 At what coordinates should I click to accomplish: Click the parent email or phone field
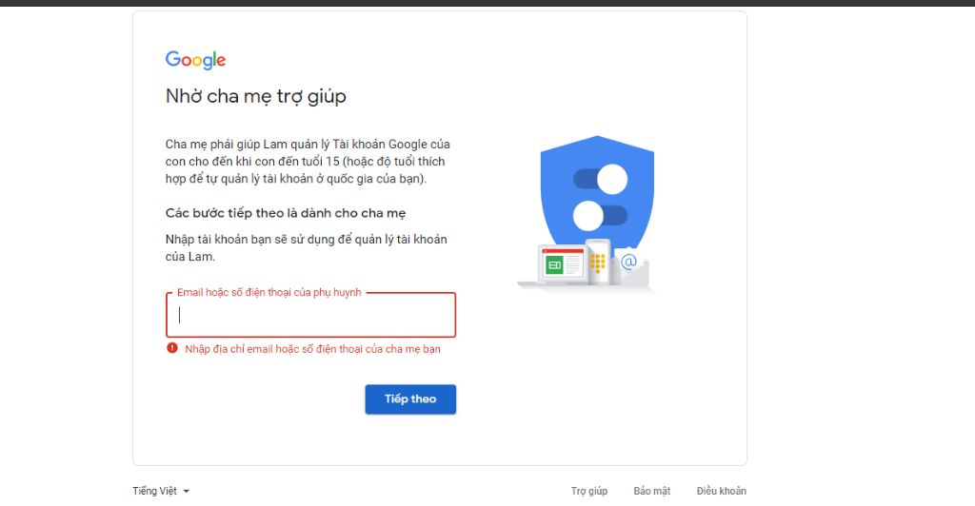(x=311, y=315)
